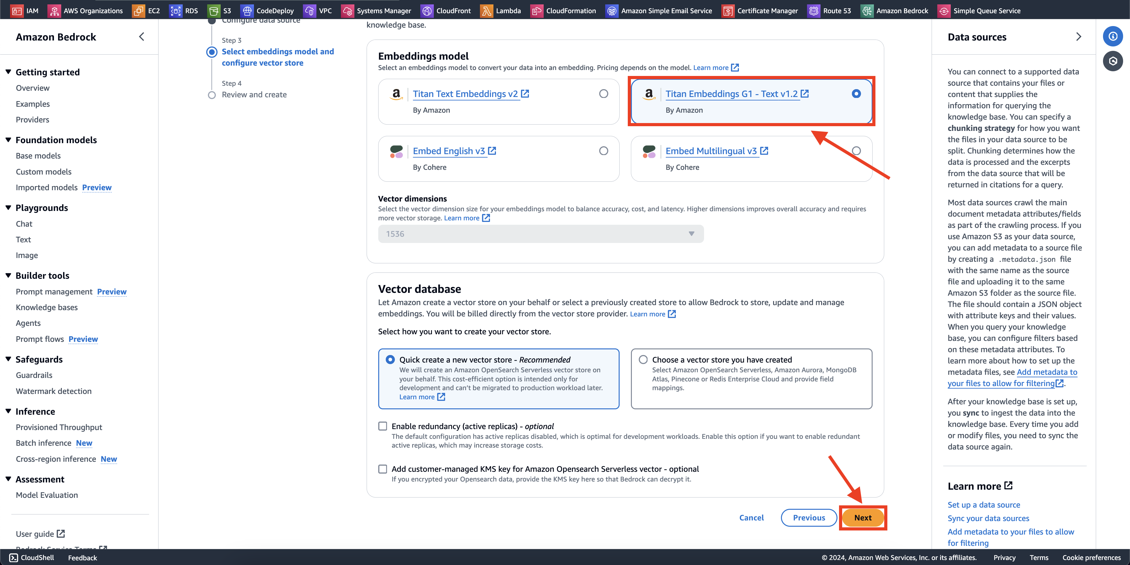Screen dimensions: 1130x565
Task: Open Route 53 shortcut icon
Action: click(814, 11)
